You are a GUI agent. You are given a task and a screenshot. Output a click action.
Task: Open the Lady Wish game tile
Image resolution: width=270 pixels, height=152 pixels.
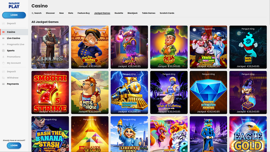click(248, 92)
